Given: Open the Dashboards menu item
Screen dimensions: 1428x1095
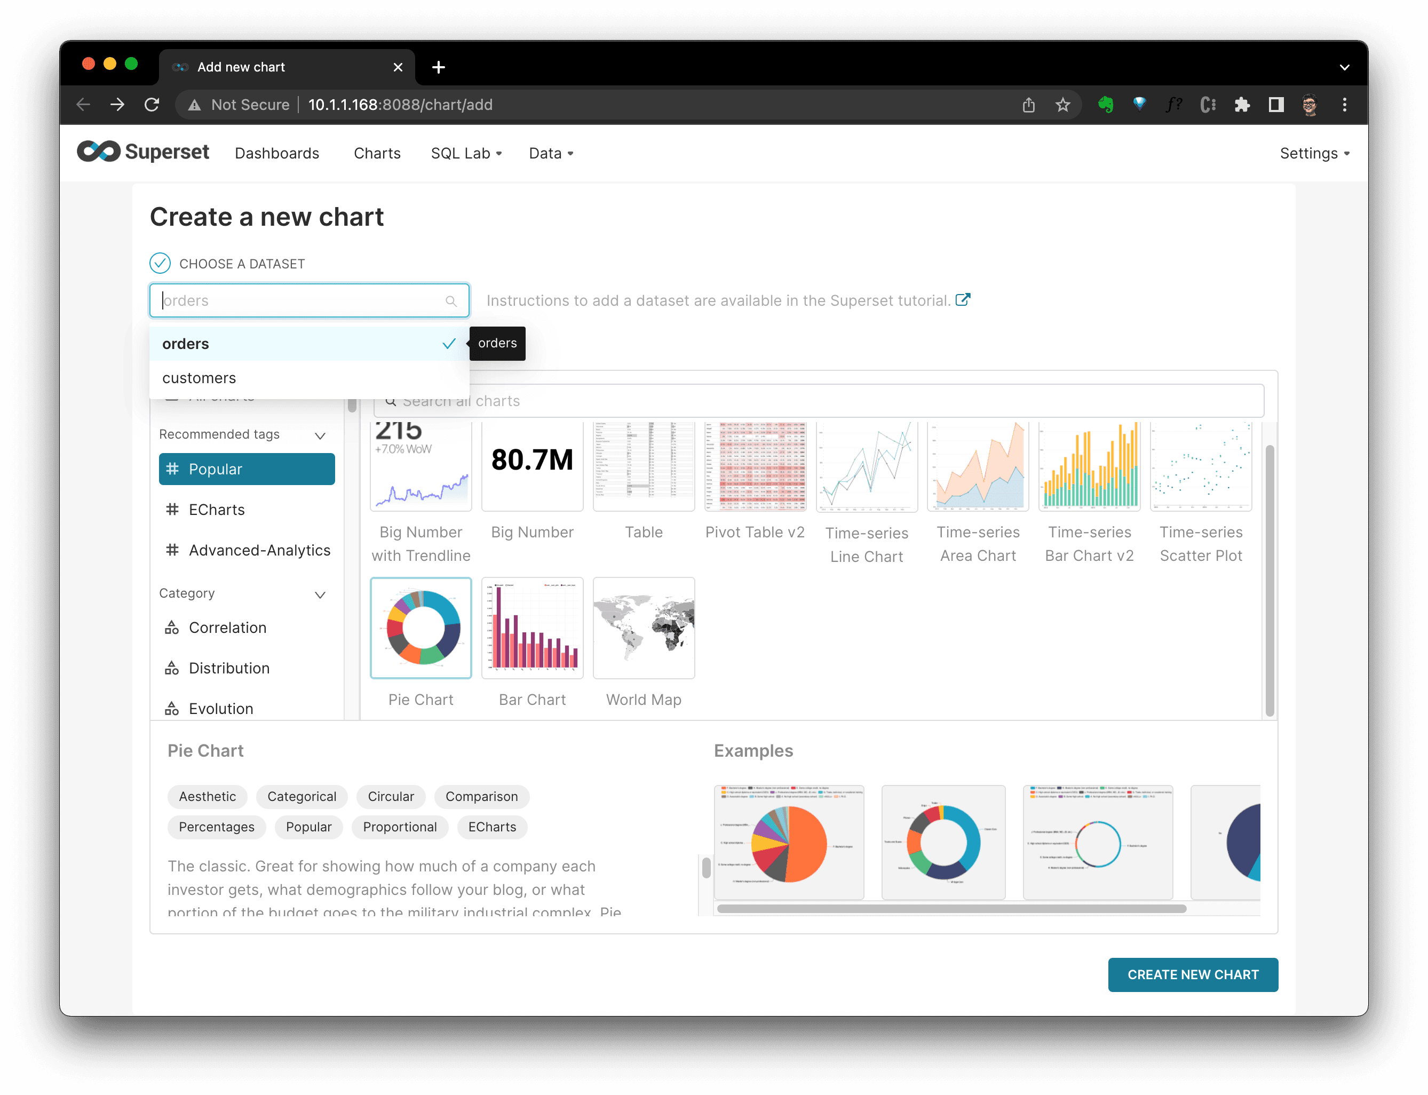Looking at the screenshot, I should tap(277, 153).
